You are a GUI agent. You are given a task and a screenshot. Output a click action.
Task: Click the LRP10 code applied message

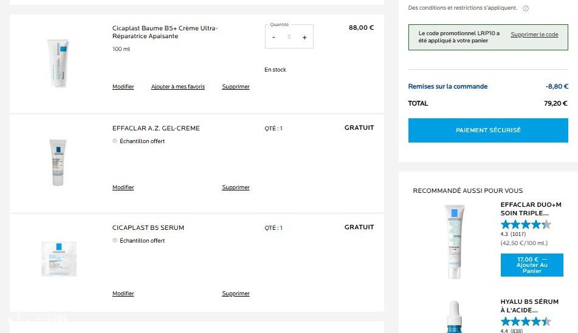pyautogui.click(x=459, y=37)
